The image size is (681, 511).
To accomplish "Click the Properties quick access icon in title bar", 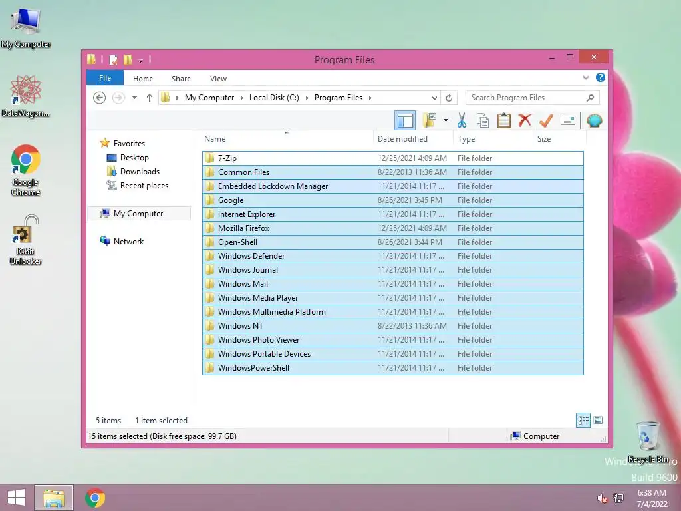I will (113, 59).
